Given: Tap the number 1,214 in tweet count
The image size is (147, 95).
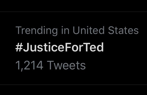Looking at the screenshot, I should (x=29, y=66).
